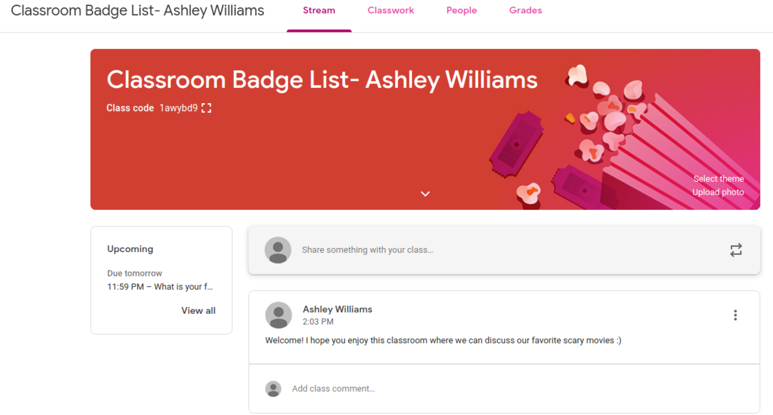Click the small avatar beside Add class comment

click(273, 389)
